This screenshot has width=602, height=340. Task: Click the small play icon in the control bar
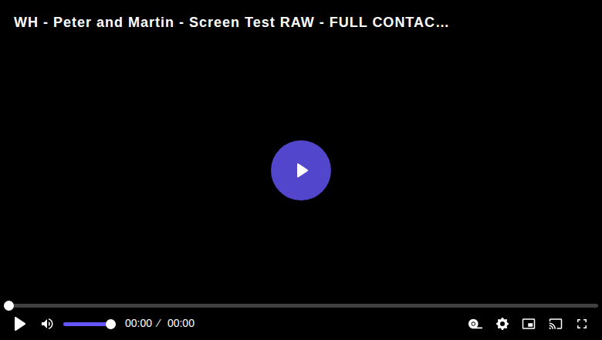point(19,324)
